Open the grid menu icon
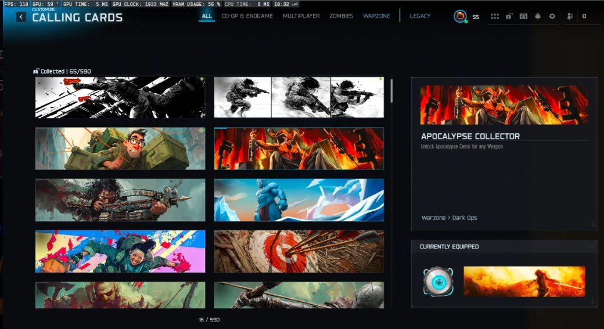 coord(495,16)
